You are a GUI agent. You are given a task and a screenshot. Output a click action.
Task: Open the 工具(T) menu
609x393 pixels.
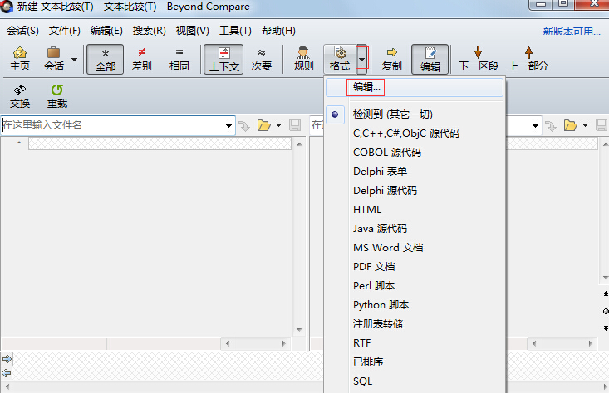[235, 30]
